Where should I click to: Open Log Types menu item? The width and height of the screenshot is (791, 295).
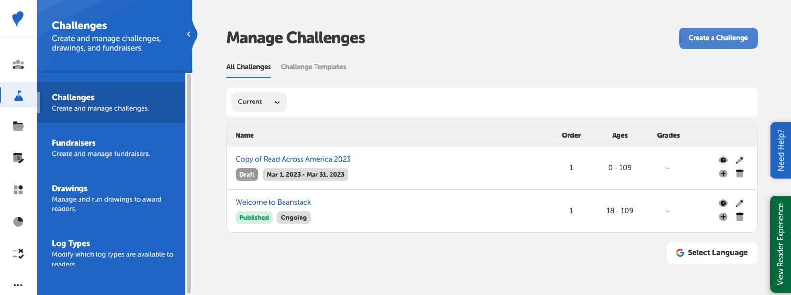pos(111,253)
